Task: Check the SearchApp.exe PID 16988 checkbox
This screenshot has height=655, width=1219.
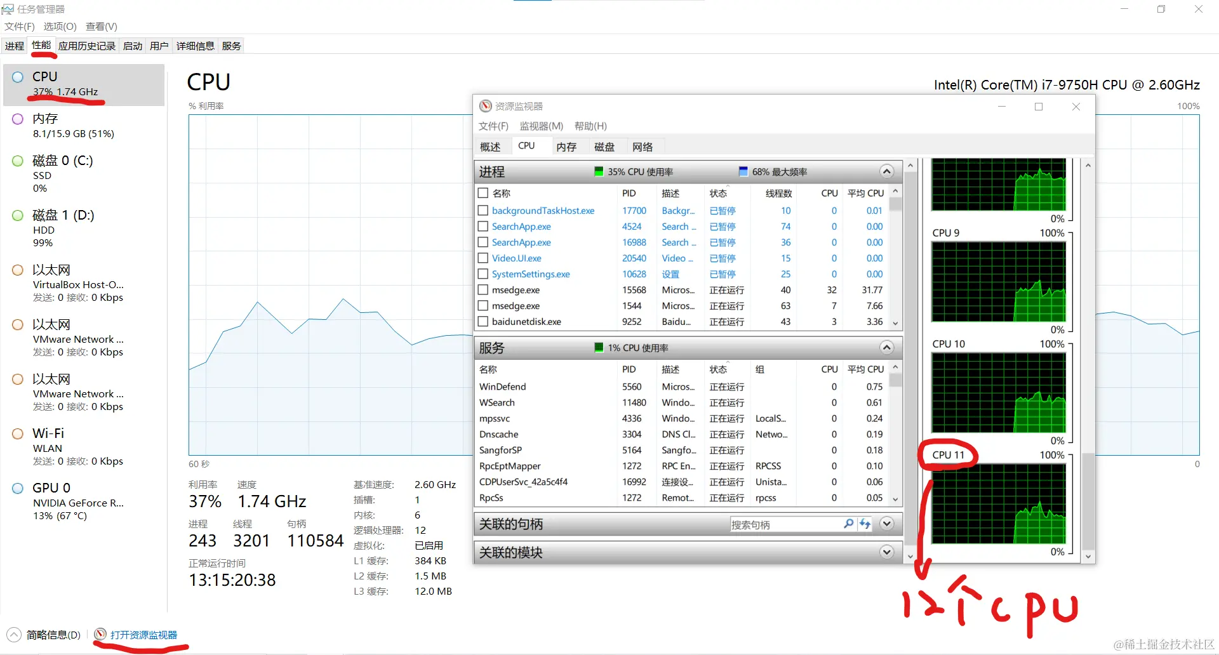Action: (483, 242)
